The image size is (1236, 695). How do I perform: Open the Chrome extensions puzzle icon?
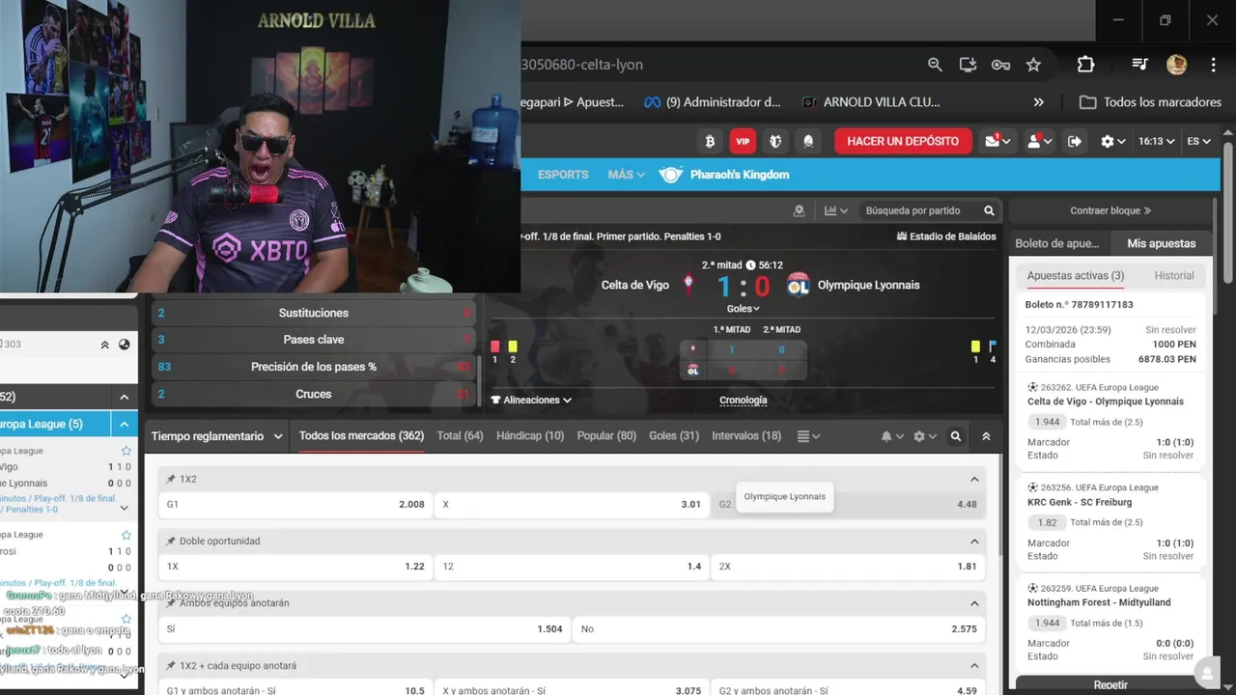point(1085,65)
